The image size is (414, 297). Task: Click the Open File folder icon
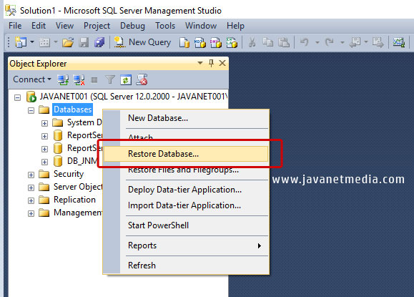[x=68, y=42]
